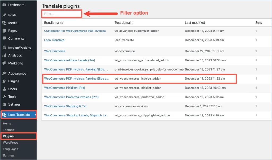Sort by Last modified column header
The width and height of the screenshot is (272, 160).
pyautogui.click(x=195, y=23)
